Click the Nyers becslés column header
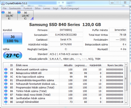The image size is (131, 108). pos(113,65)
